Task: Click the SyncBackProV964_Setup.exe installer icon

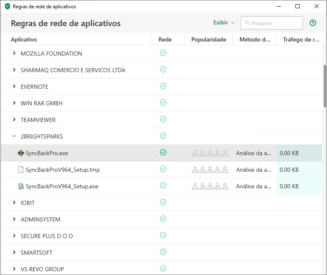Action: pos(21,186)
